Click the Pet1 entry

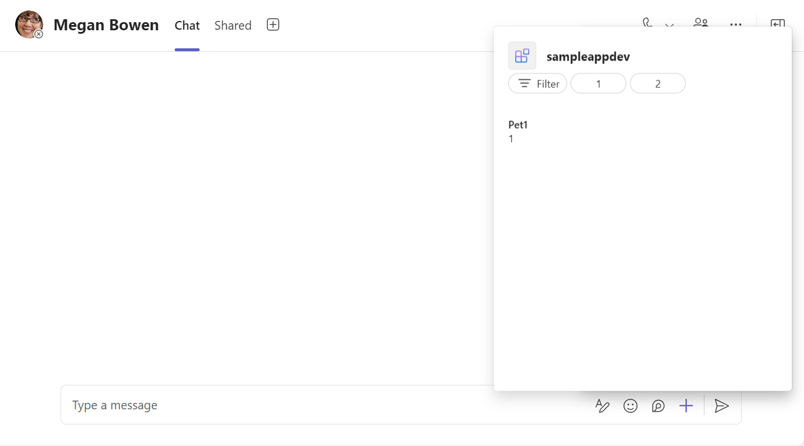(518, 125)
